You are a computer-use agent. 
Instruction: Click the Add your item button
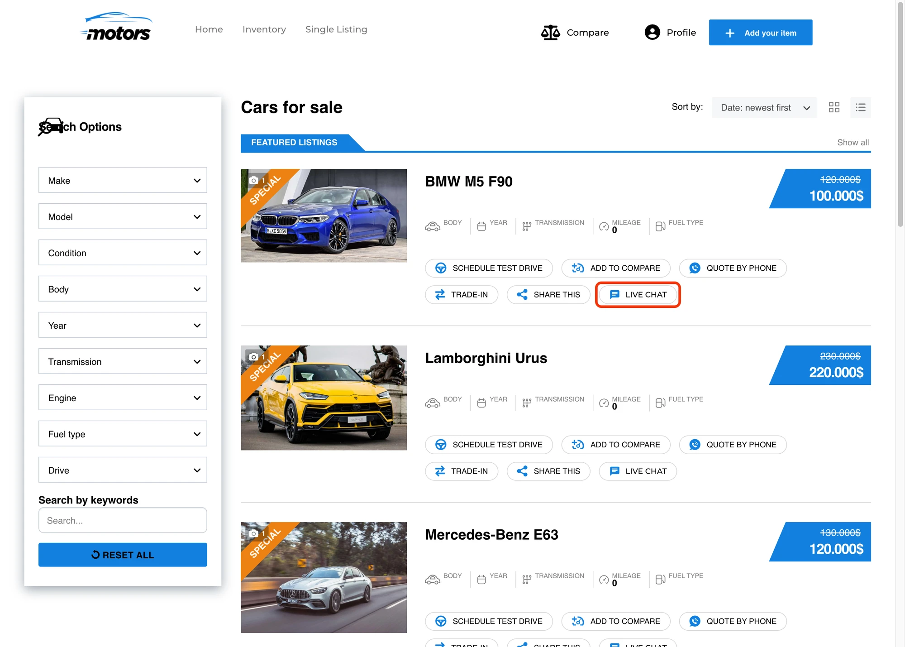coord(761,33)
